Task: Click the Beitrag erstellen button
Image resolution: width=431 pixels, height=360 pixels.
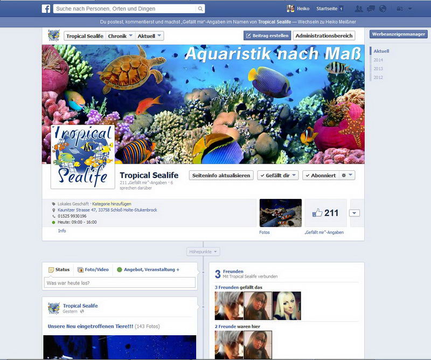Action: click(267, 36)
